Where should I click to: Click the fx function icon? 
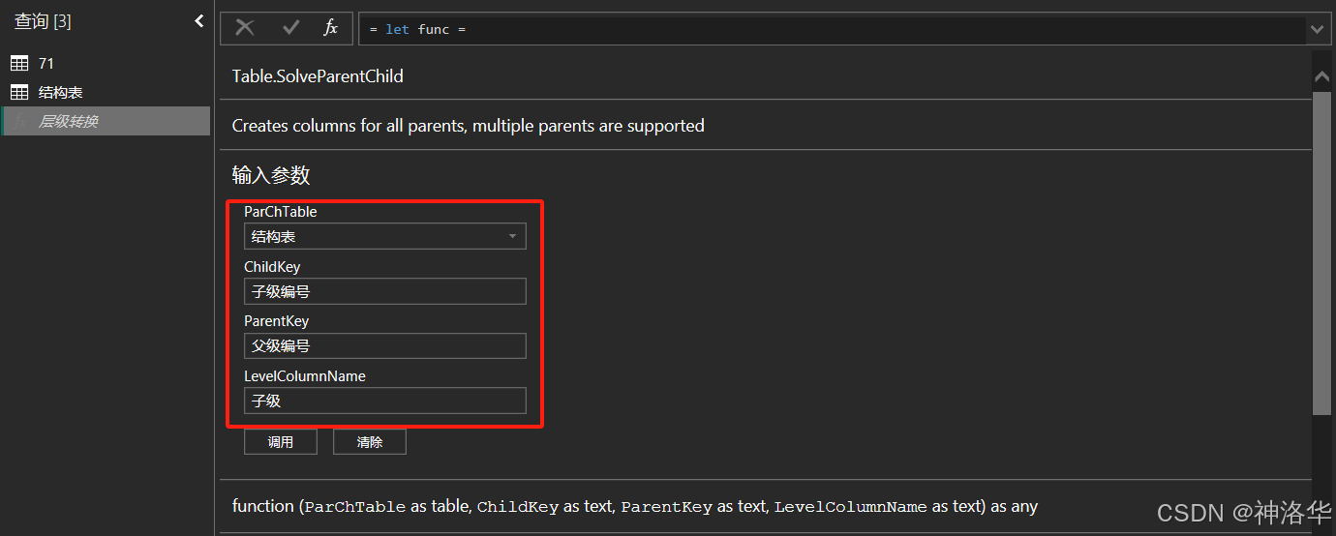coord(330,28)
